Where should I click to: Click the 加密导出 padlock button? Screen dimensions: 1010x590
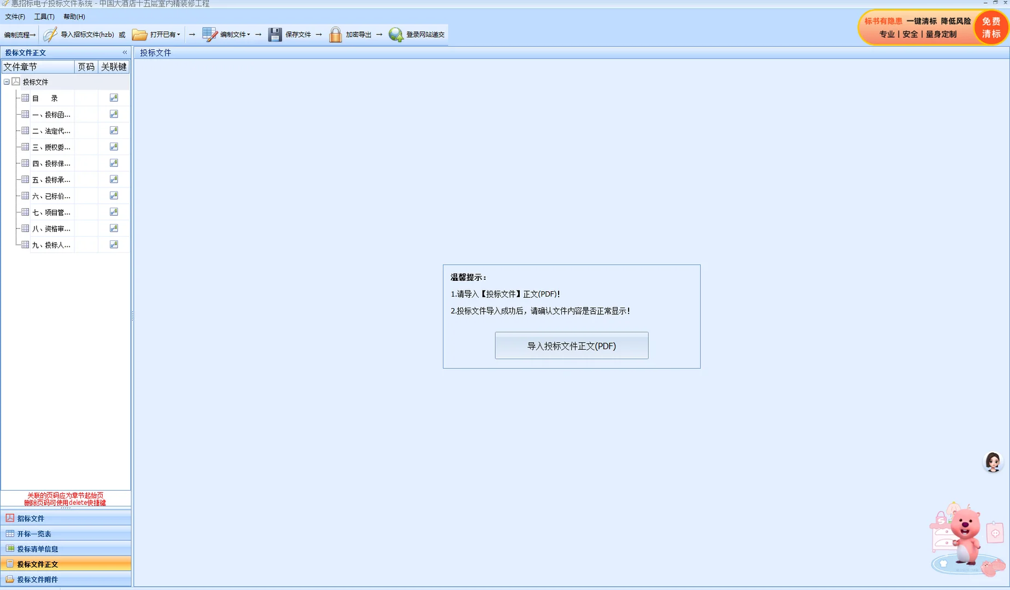pos(350,34)
